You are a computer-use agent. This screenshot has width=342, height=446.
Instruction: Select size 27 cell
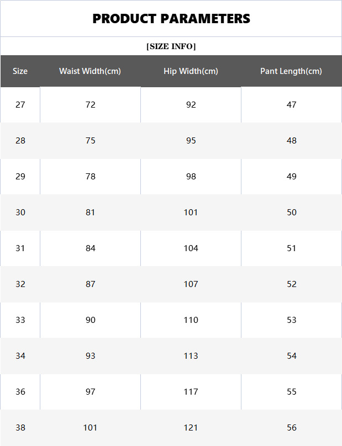pyautogui.click(x=20, y=105)
